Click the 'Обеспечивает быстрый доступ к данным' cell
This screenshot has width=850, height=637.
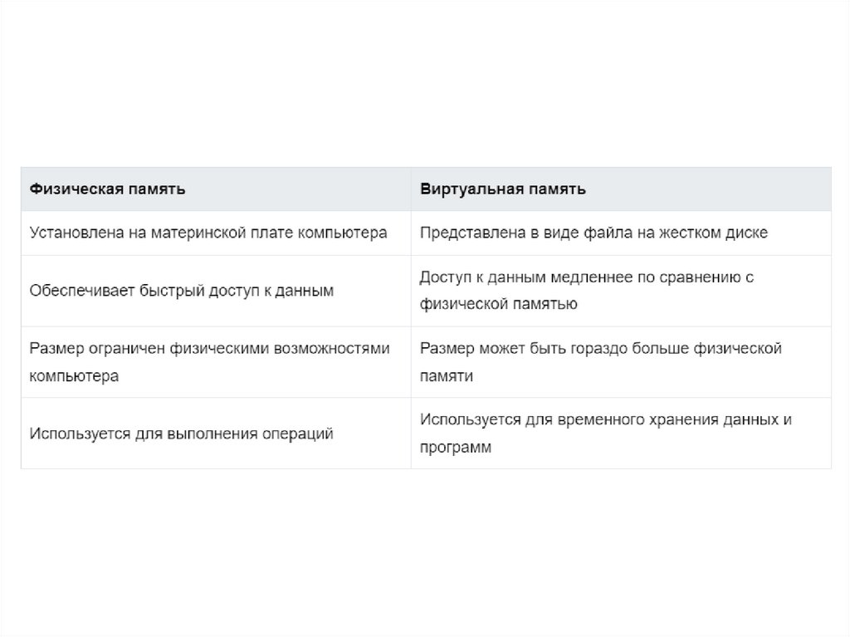[x=181, y=291]
